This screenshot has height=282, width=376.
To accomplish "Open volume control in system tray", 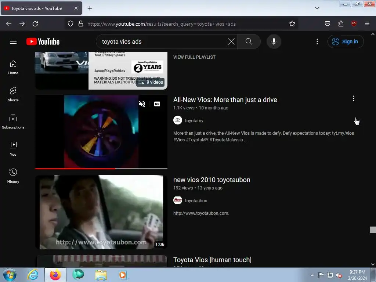I will click(339, 275).
